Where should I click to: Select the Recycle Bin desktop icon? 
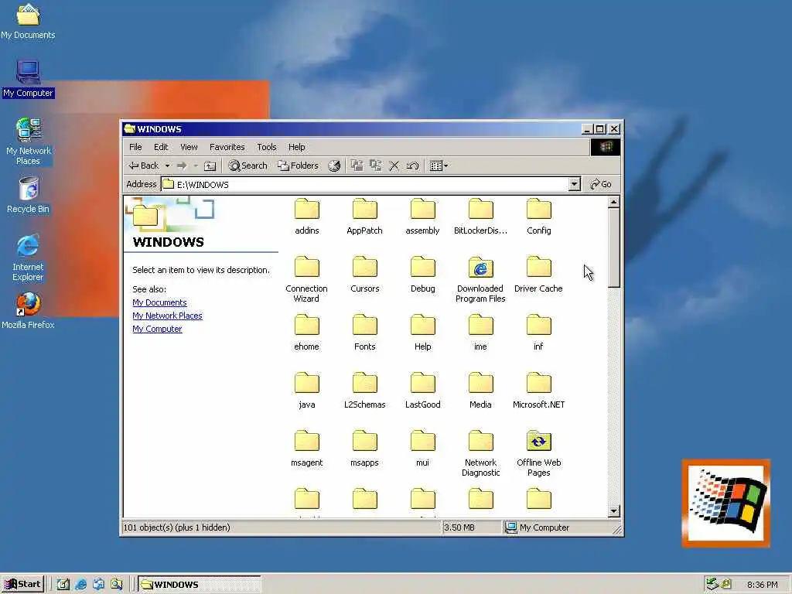29,196
